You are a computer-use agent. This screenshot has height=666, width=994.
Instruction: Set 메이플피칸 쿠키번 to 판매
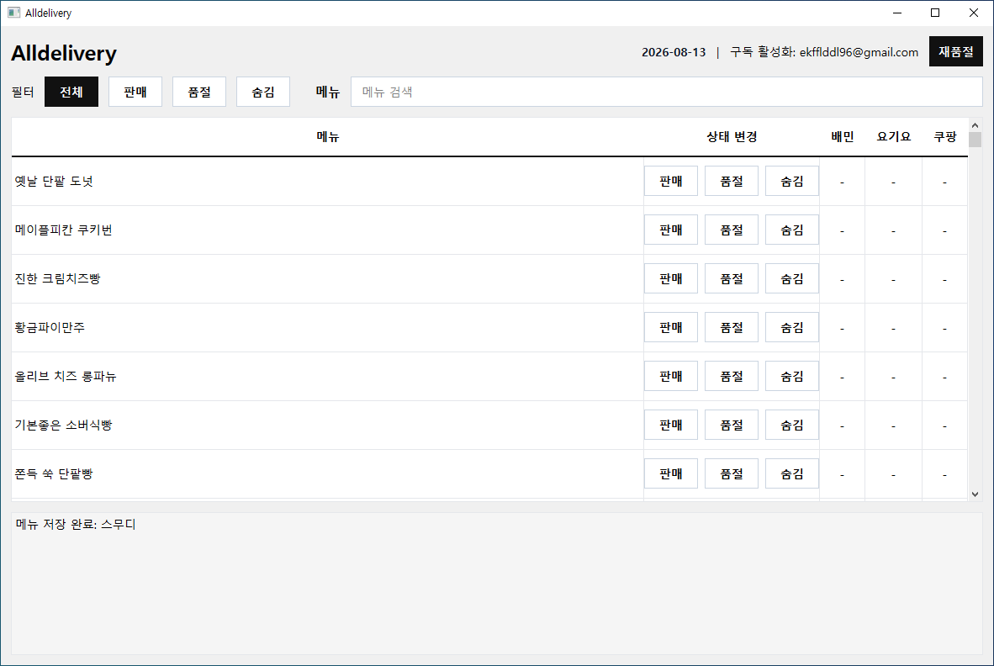pos(671,230)
